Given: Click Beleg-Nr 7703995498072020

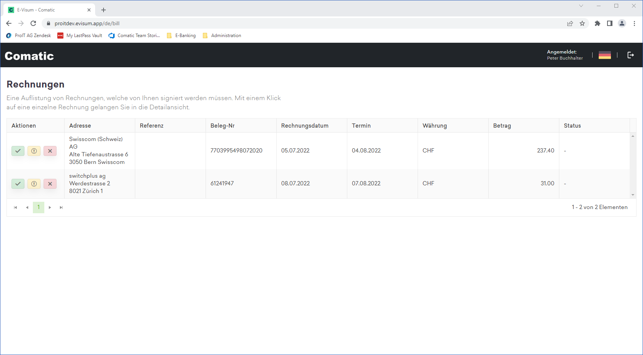Looking at the screenshot, I should (x=236, y=151).
